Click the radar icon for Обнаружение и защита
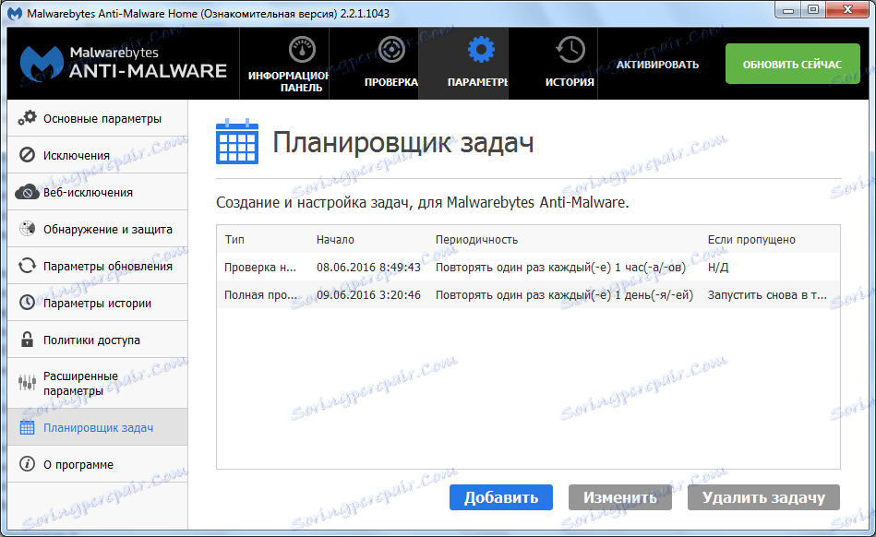 coord(27,228)
